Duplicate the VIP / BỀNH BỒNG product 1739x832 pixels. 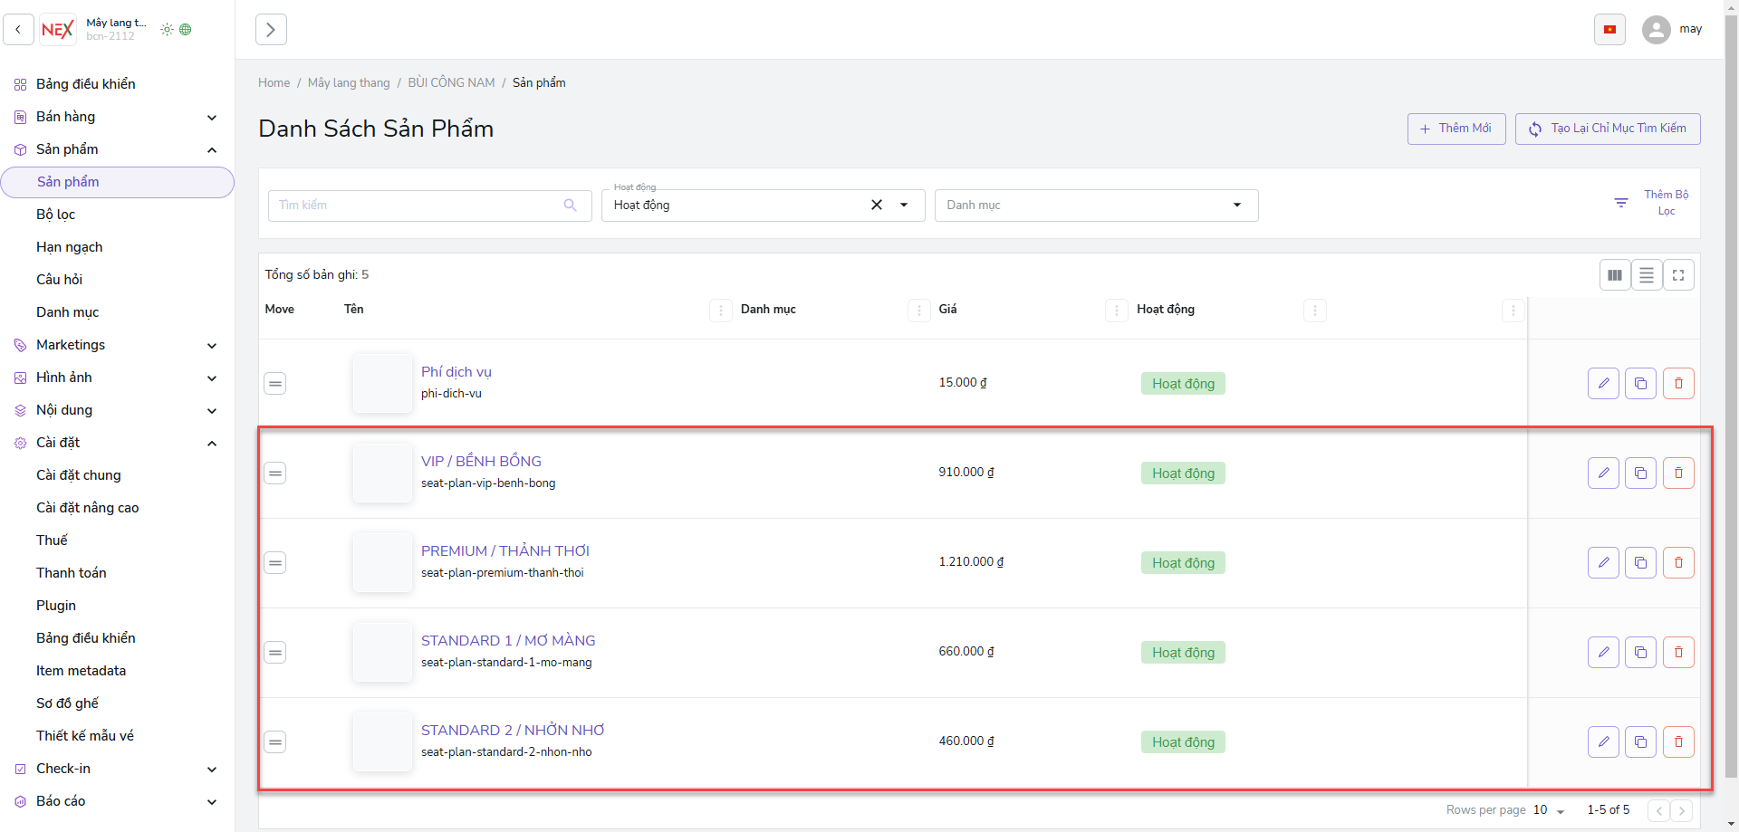(1640, 473)
